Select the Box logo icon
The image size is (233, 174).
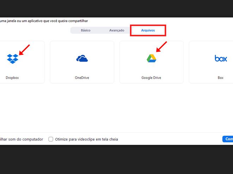tap(221, 58)
